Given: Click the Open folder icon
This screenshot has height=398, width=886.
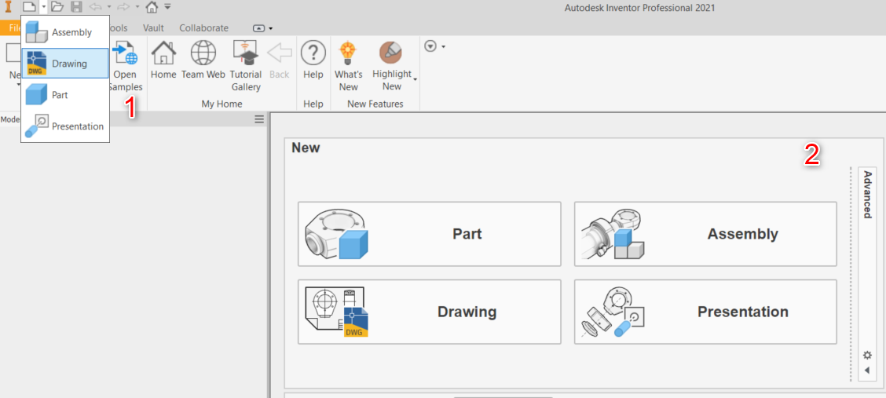Looking at the screenshot, I should pyautogui.click(x=57, y=7).
